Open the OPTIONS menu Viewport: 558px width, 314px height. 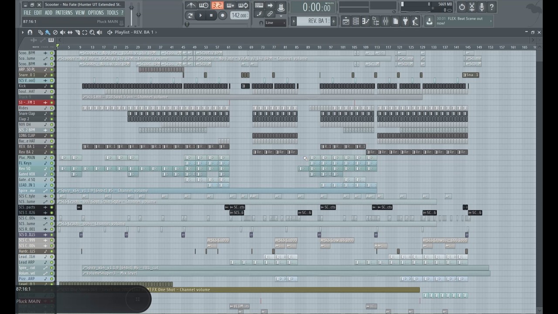[x=96, y=13]
